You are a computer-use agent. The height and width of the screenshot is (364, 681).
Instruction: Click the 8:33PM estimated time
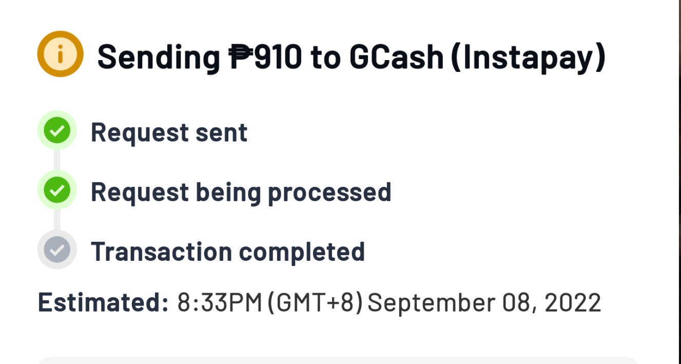click(x=220, y=302)
